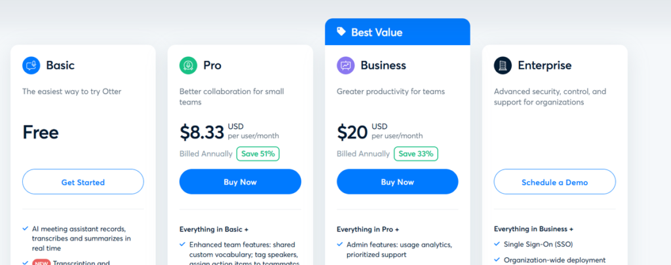
Task: Click the tag icon beside Best Value
Action: [x=341, y=31]
